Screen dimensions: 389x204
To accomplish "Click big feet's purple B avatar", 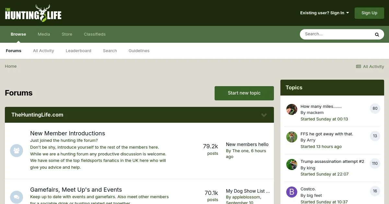I will pos(292,192).
